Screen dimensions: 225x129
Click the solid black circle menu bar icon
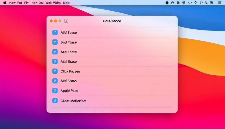[x=167, y=3]
